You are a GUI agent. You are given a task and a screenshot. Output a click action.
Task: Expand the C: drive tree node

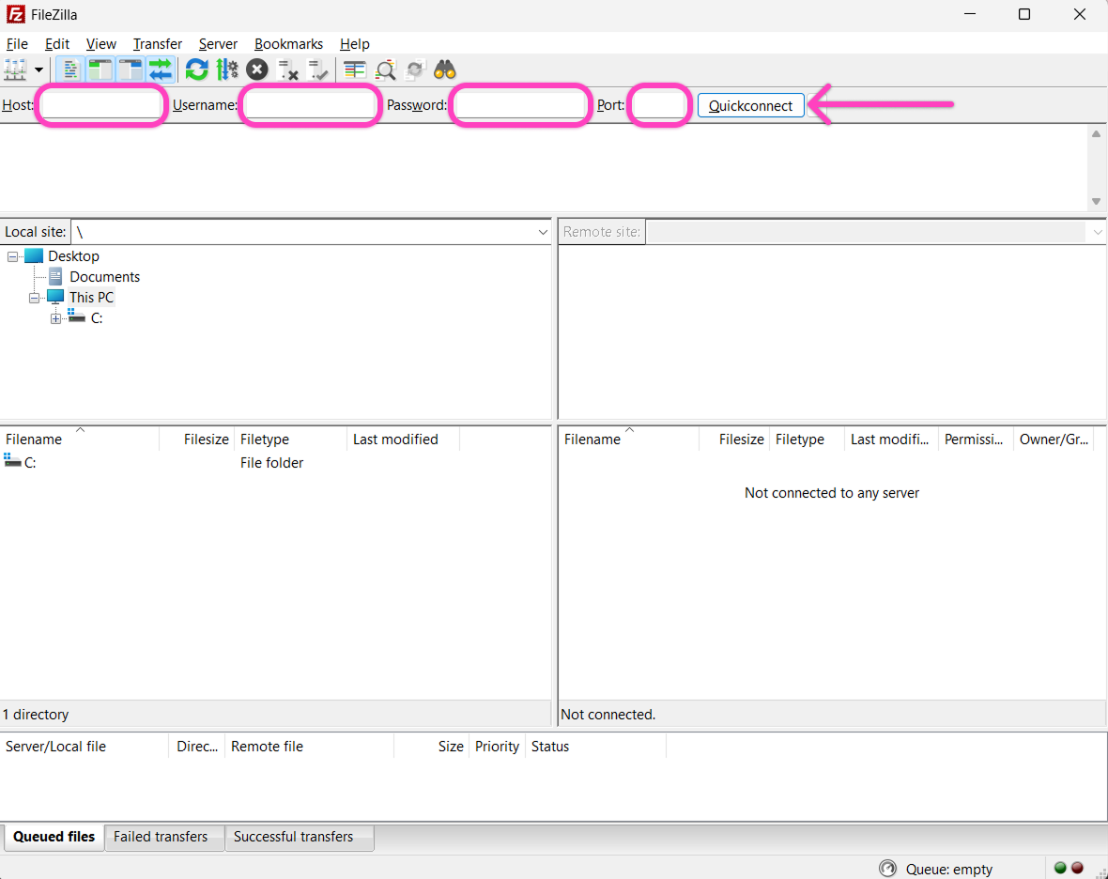click(55, 318)
